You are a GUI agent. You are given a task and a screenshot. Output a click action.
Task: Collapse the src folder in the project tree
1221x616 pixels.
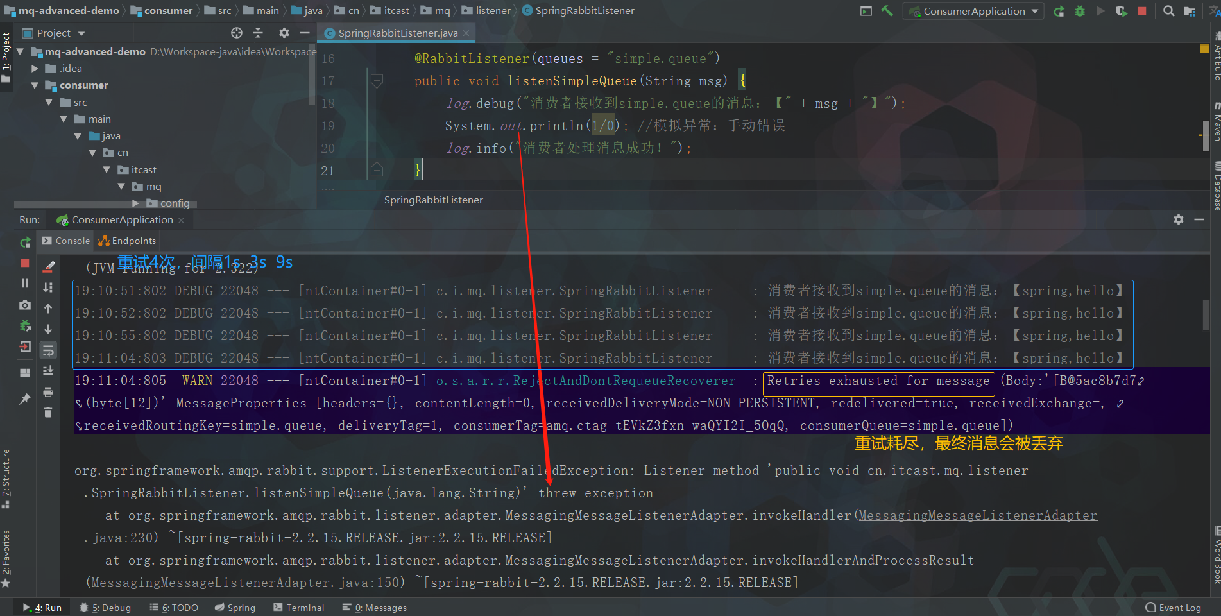pyautogui.click(x=49, y=102)
